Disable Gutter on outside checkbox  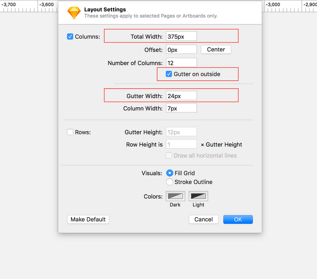coord(169,74)
